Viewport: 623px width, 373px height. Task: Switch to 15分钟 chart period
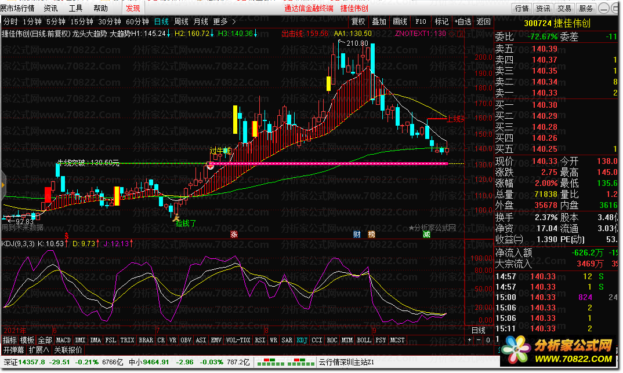(81, 21)
